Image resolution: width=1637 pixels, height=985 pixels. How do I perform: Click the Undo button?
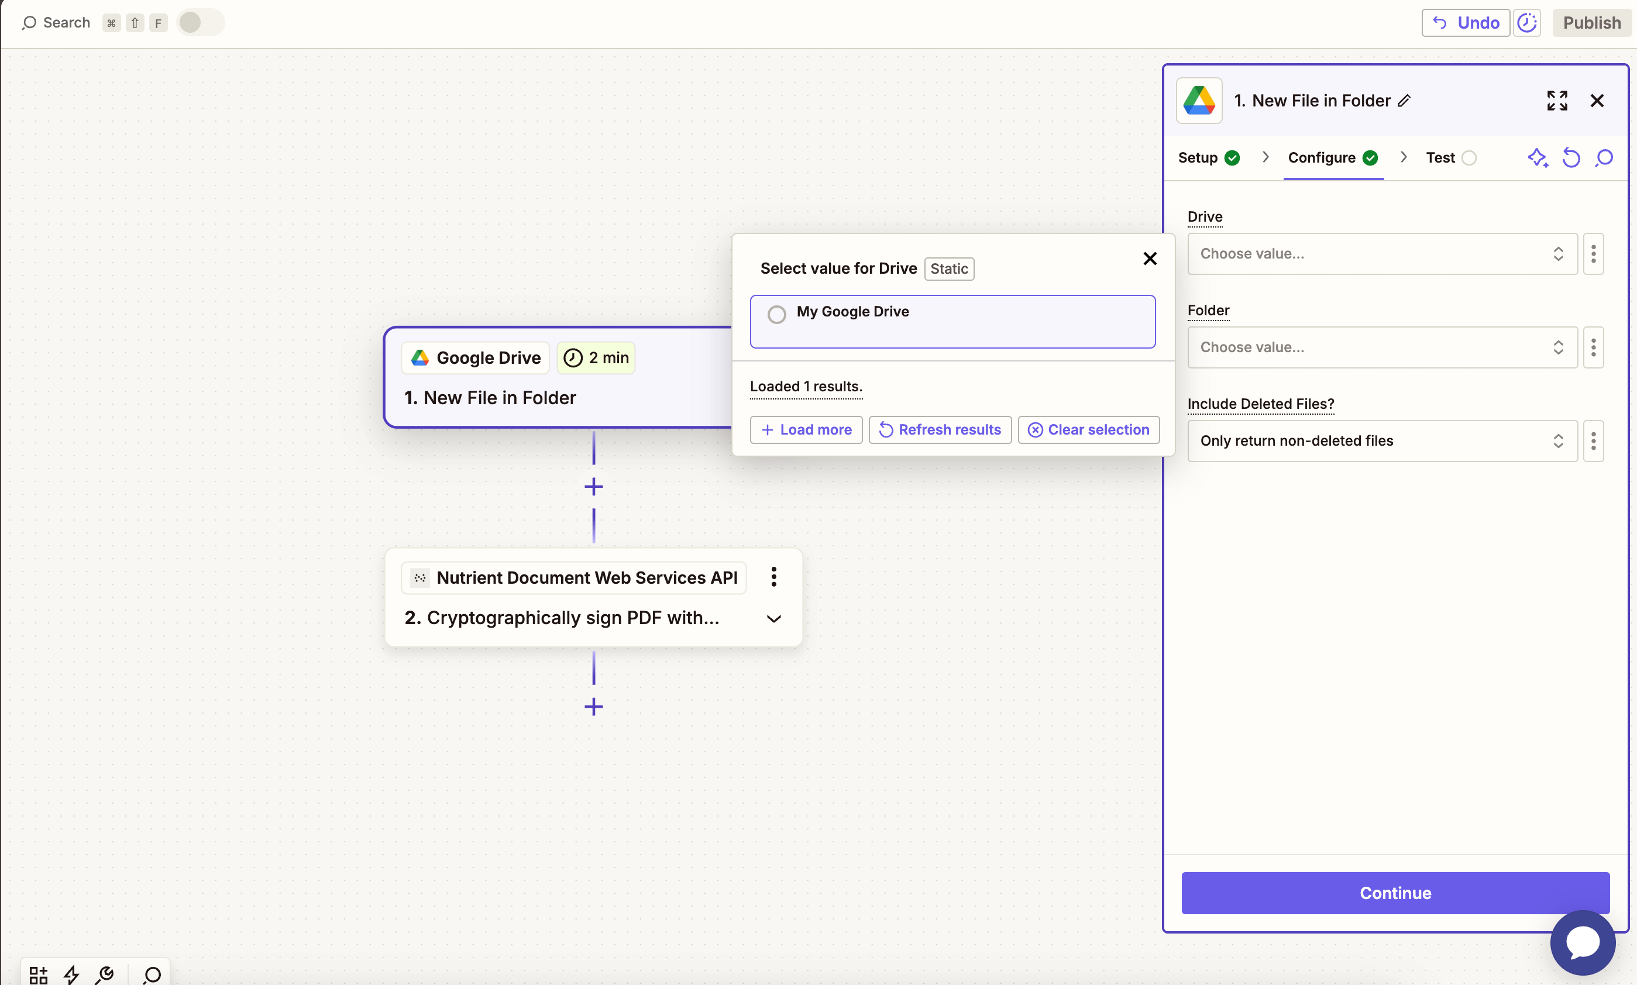(x=1466, y=23)
